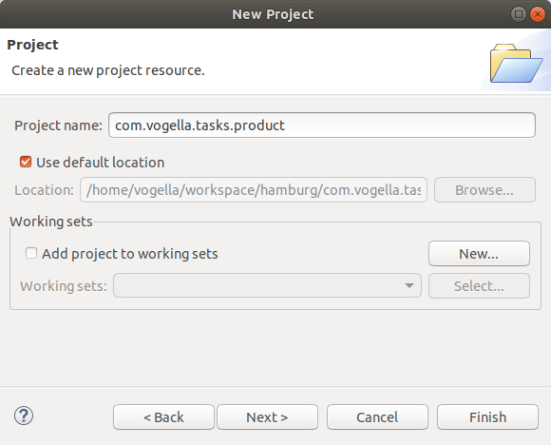Click the 'Create a new project resource.' text
This screenshot has width=551, height=445.
pos(108,70)
